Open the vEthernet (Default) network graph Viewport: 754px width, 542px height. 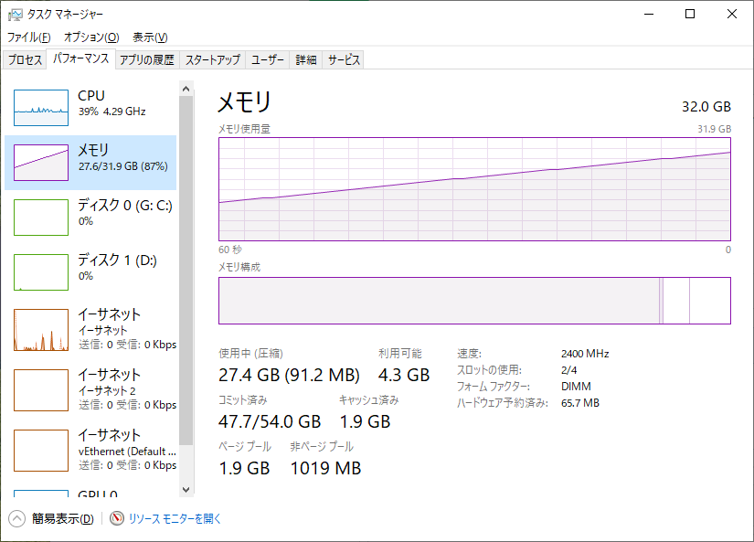(91, 450)
